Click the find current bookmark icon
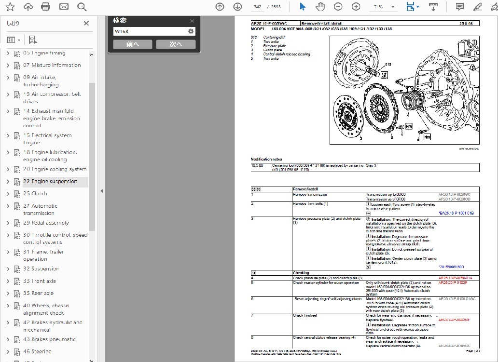Screen dimensions: 498x362 (33, 40)
